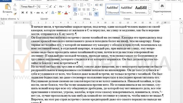
Task: Click the Вставить (Paste) clipboard icon
Action: 8,7
